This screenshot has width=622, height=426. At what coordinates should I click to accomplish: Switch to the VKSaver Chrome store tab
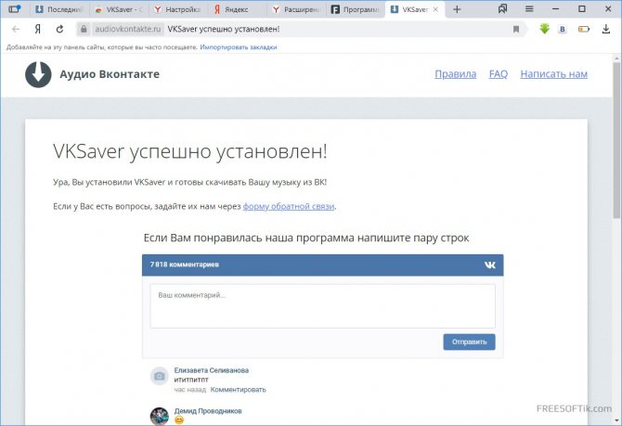[119, 9]
